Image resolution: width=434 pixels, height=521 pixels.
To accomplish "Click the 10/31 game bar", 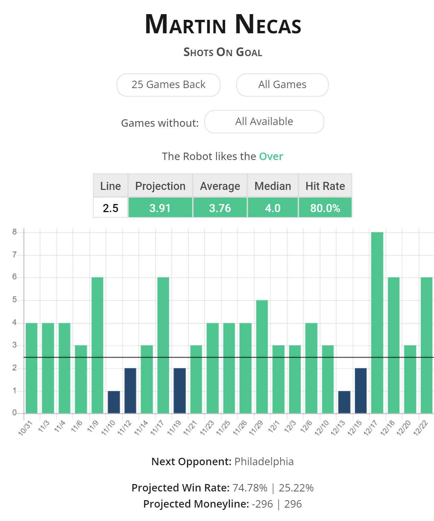I will tap(32, 368).
